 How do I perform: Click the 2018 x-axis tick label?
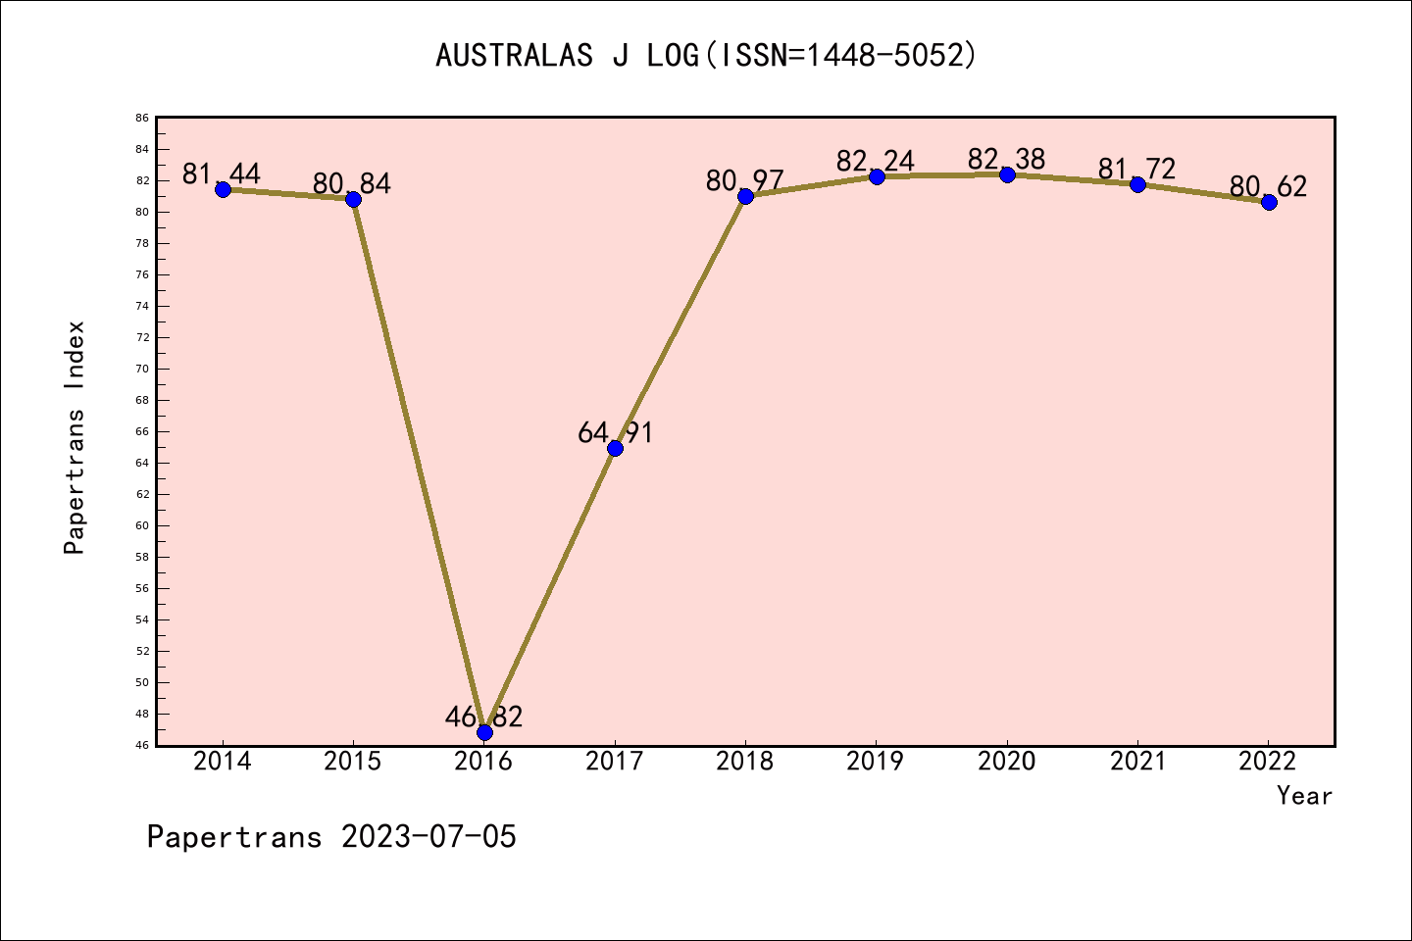pos(745,761)
